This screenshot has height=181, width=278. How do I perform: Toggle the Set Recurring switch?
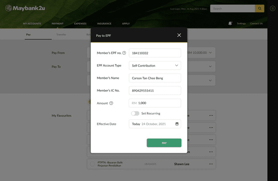click(x=135, y=113)
